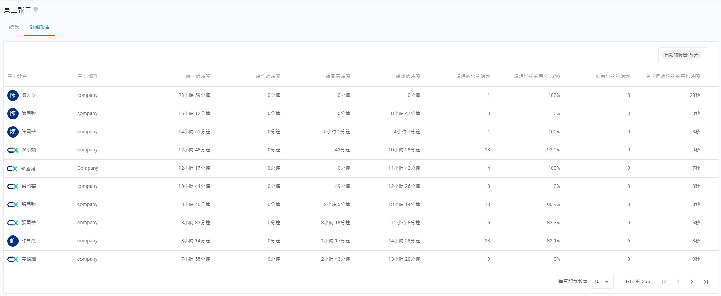
Task: Open employee name 張國華
Action: click(29, 223)
